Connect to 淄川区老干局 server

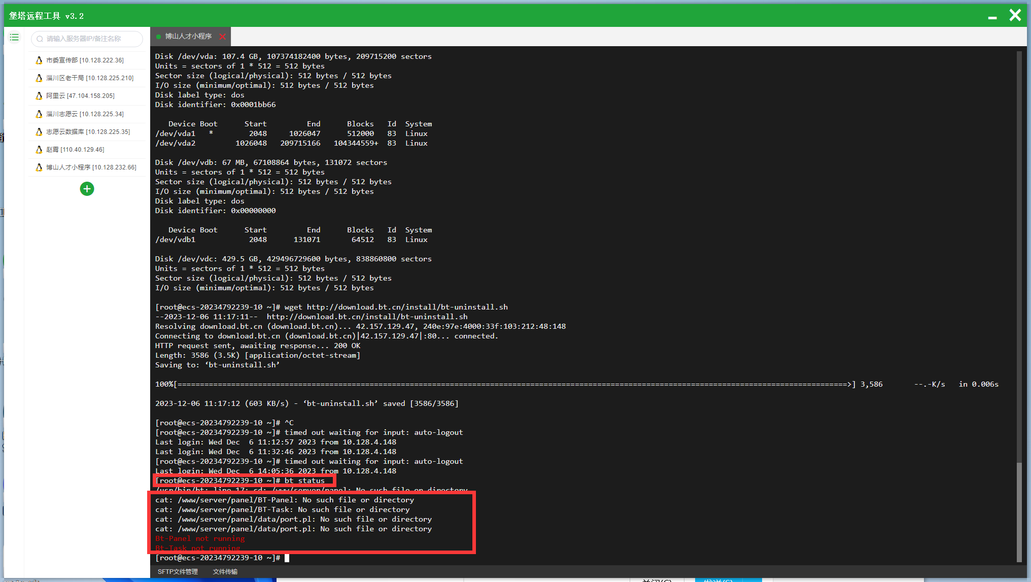[x=90, y=78]
